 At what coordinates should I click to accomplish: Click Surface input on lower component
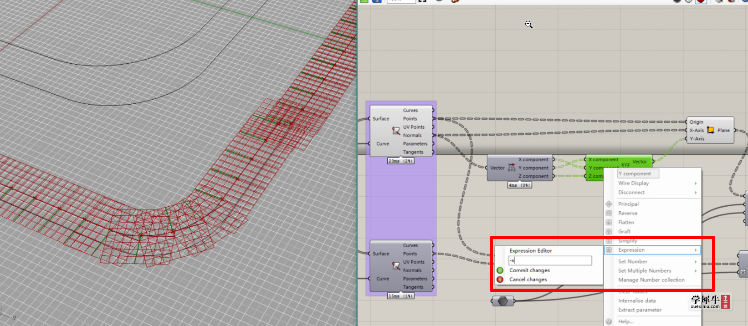click(x=381, y=254)
